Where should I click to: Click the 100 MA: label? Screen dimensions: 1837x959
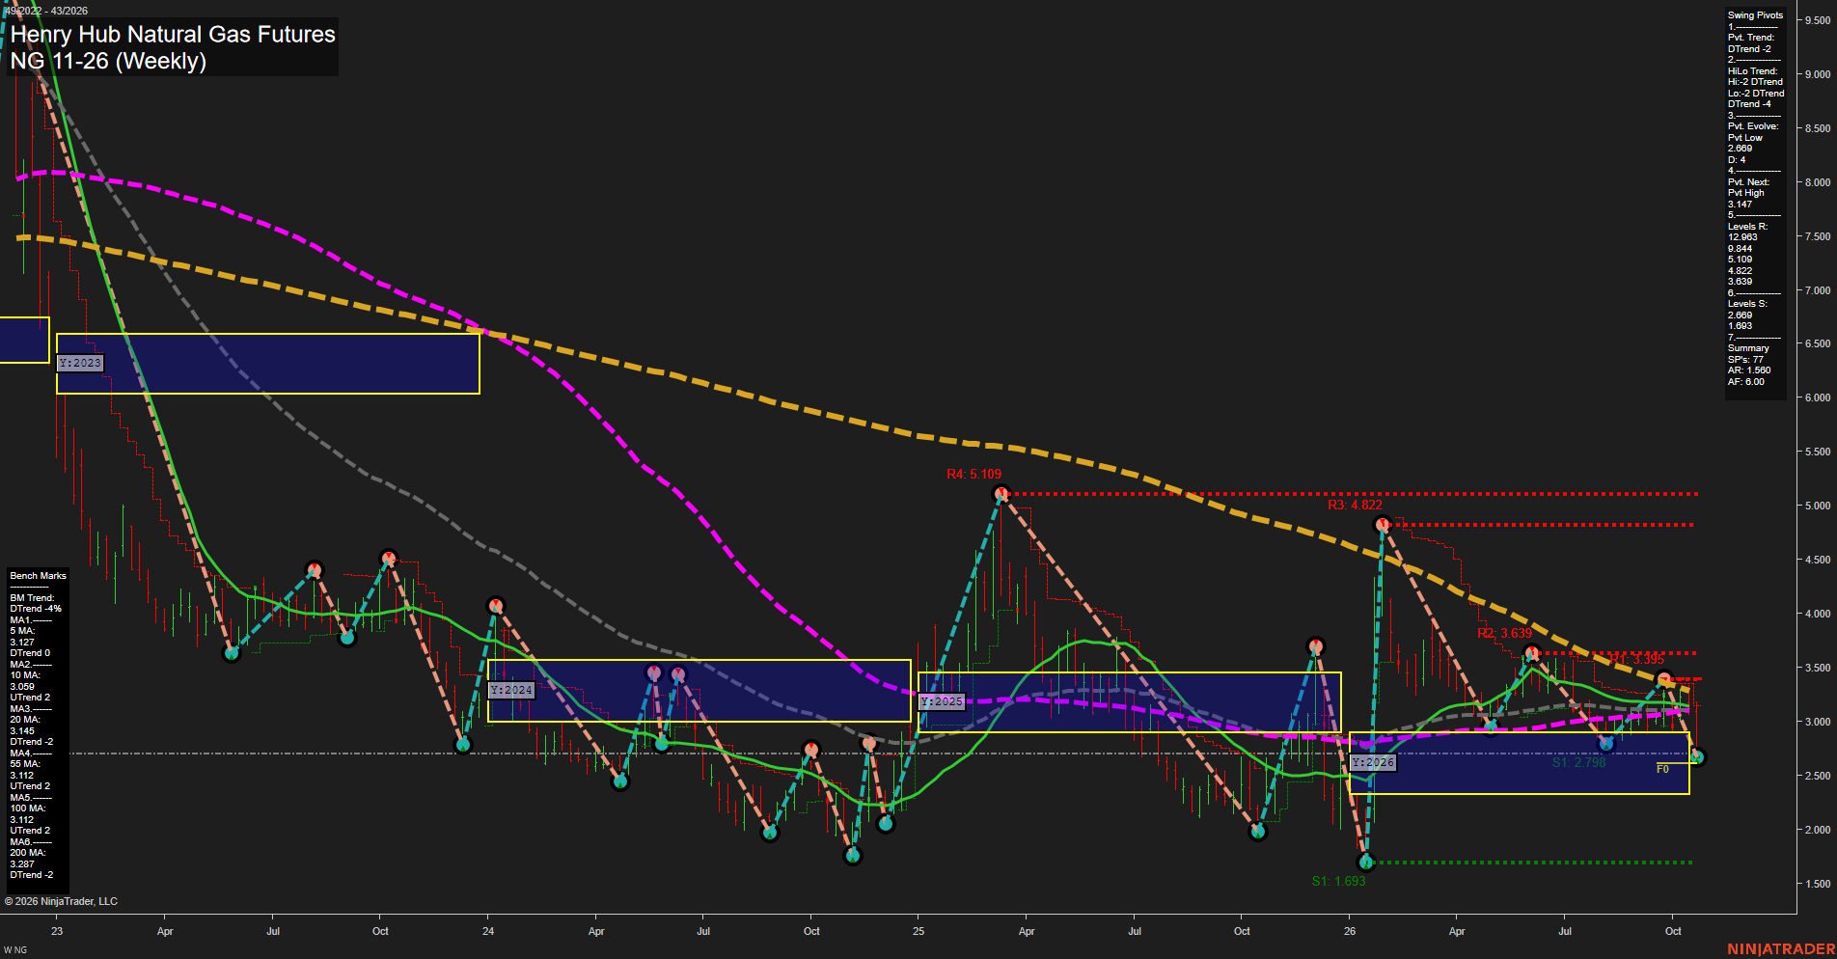click(x=27, y=808)
